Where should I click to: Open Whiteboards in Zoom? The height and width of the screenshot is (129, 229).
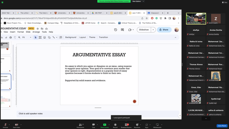coord(157,125)
